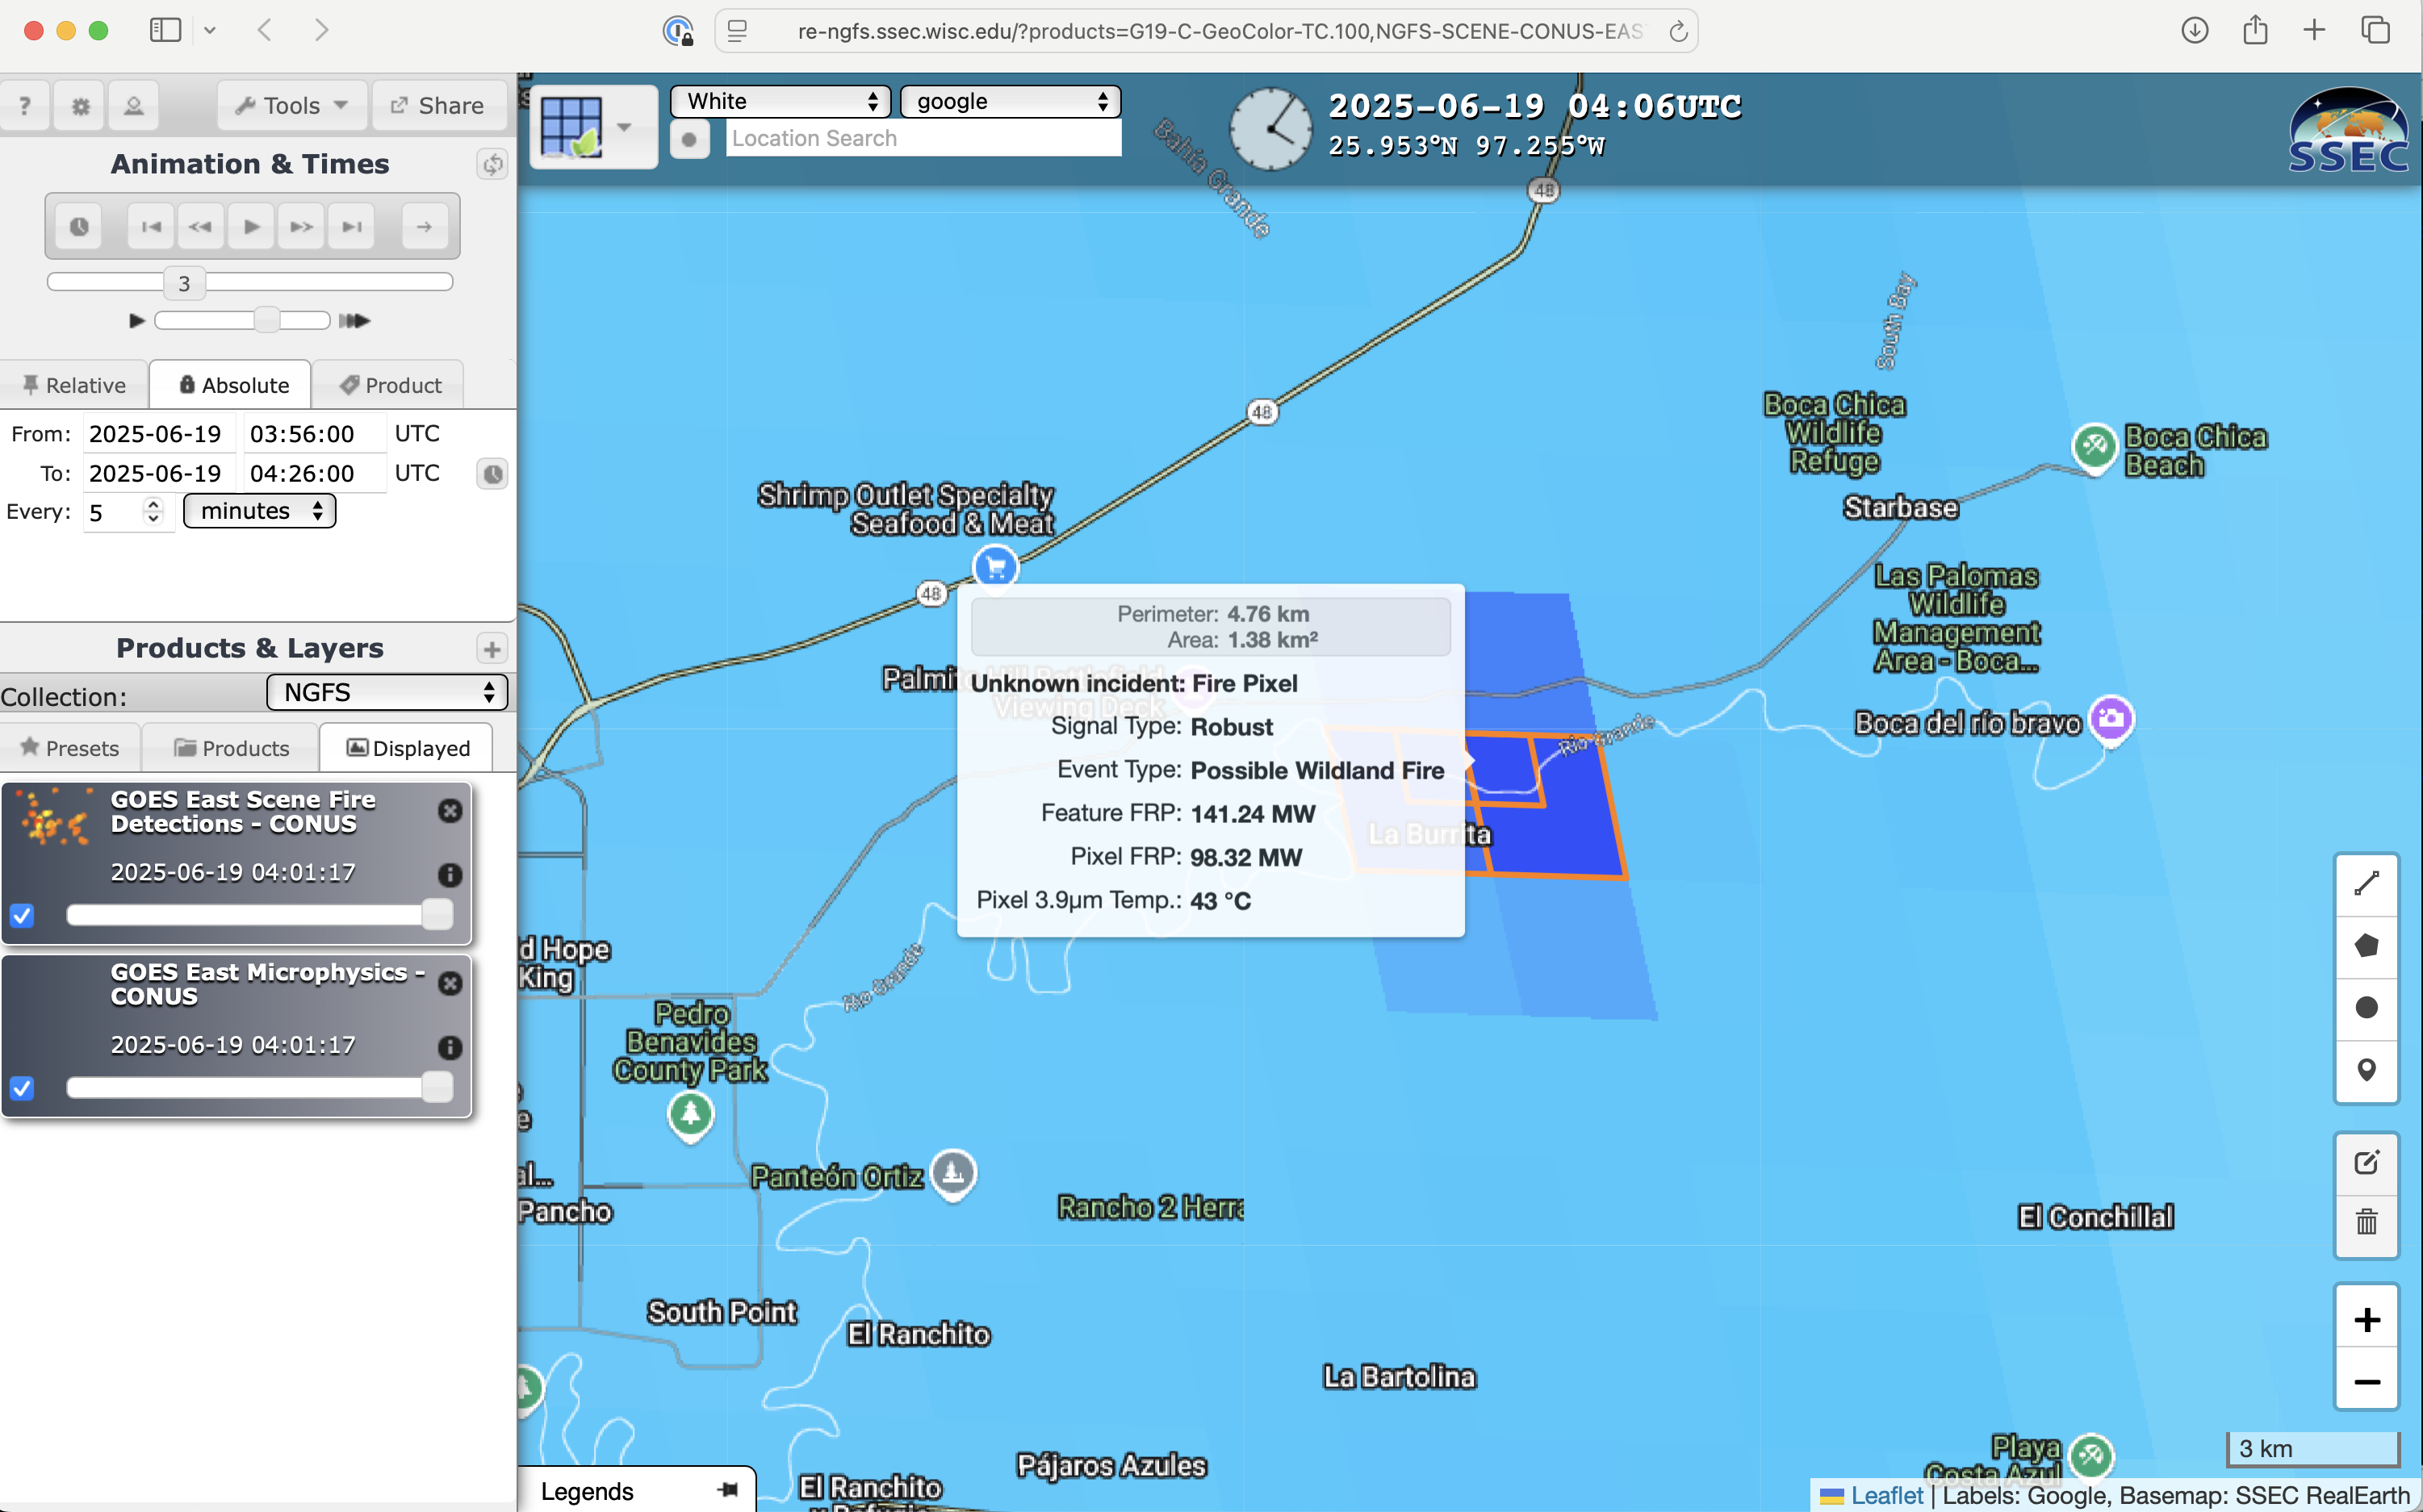Step forward one animation frame

(x=301, y=226)
